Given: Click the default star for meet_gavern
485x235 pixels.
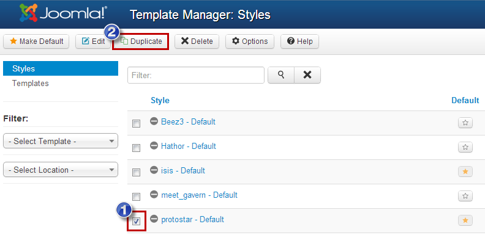Looking at the screenshot, I should (x=465, y=196).
